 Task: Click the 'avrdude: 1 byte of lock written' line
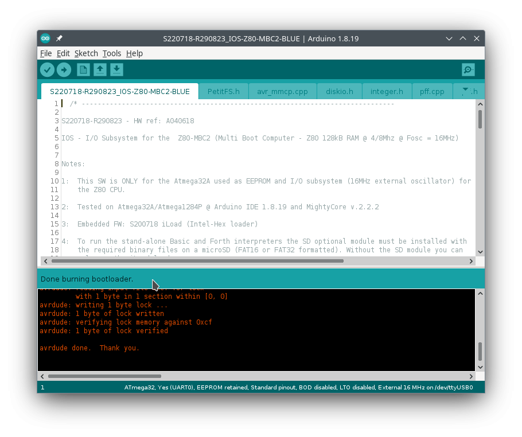(102, 314)
